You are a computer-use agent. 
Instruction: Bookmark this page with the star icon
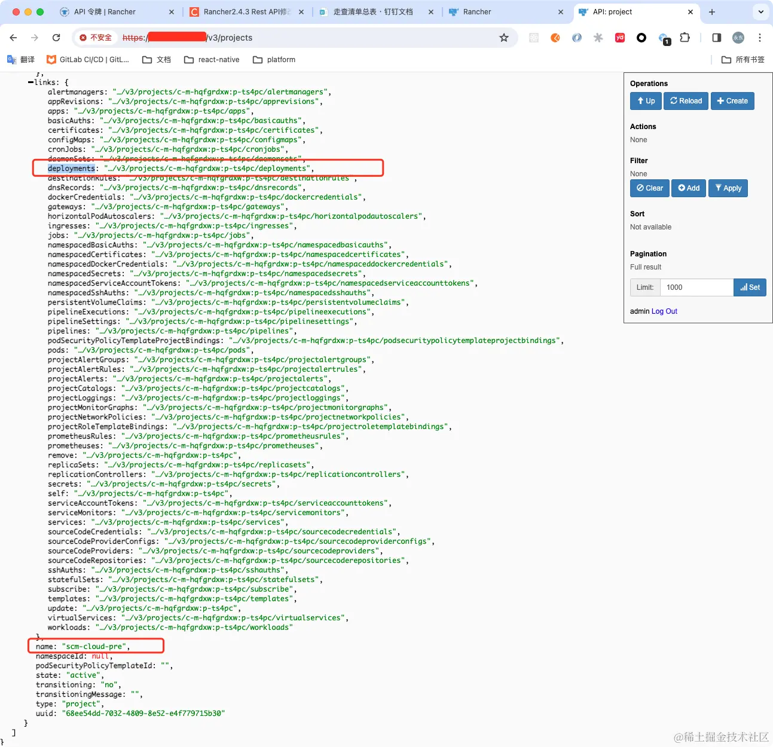coord(504,38)
